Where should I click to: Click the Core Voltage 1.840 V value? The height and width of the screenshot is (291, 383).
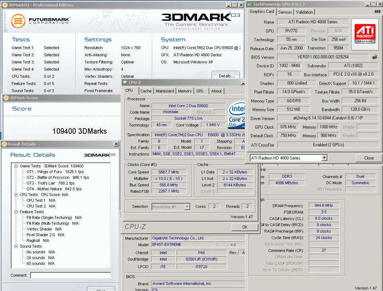pos(213,125)
